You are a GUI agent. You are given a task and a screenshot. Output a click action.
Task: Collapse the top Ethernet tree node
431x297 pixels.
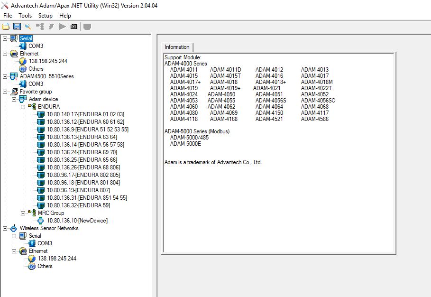(5, 54)
